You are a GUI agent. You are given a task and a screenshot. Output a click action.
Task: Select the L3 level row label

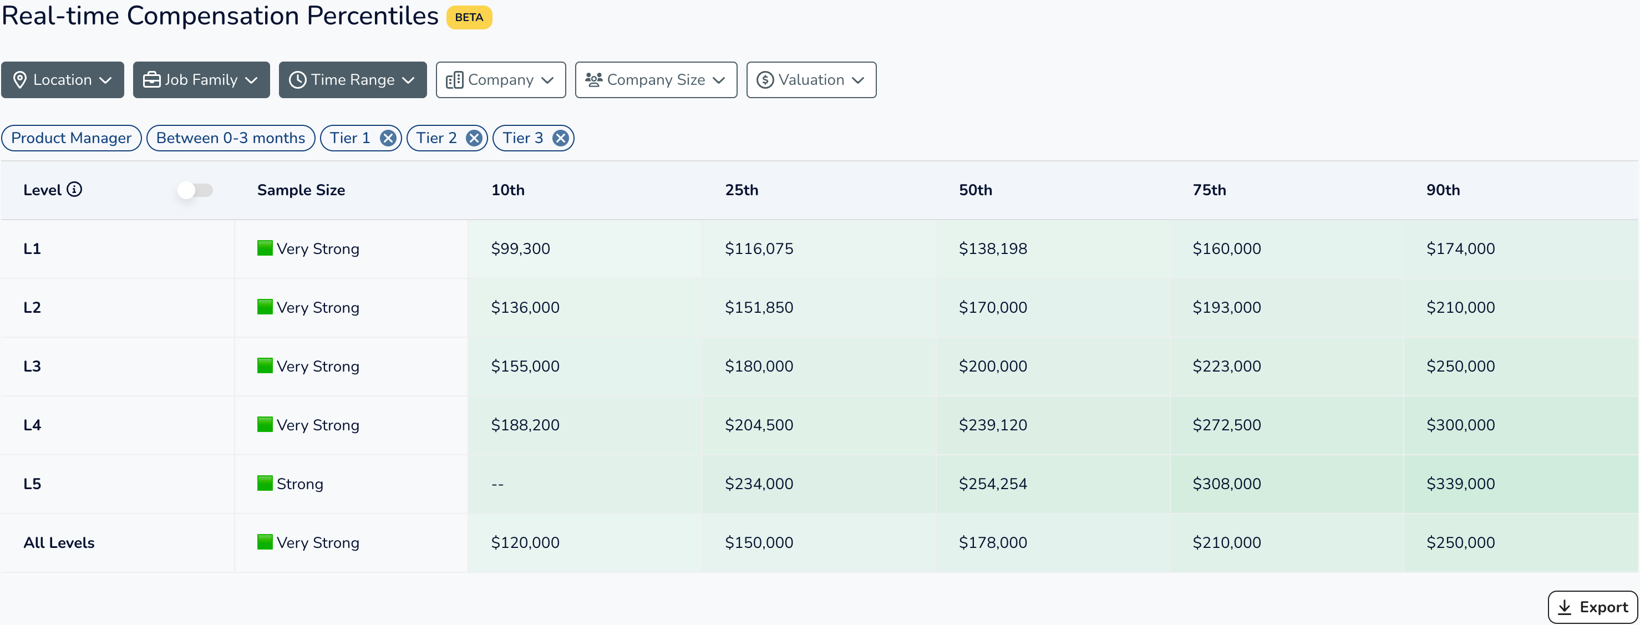[32, 366]
